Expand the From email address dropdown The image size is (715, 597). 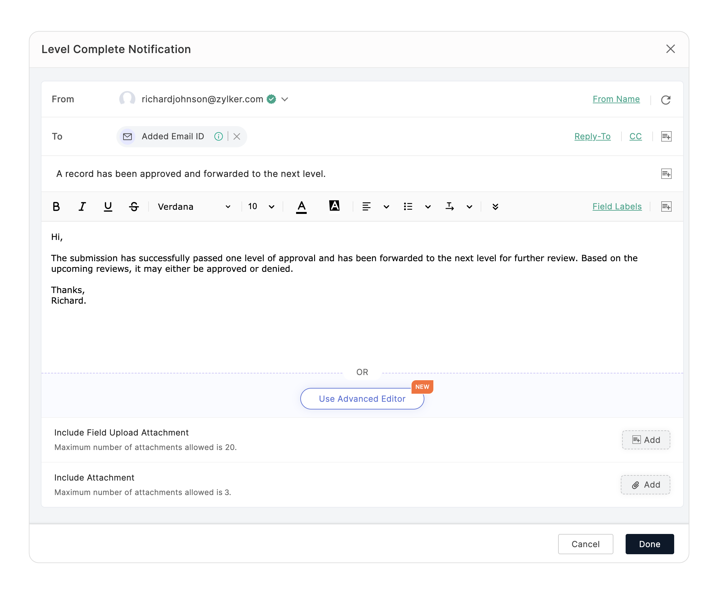285,99
